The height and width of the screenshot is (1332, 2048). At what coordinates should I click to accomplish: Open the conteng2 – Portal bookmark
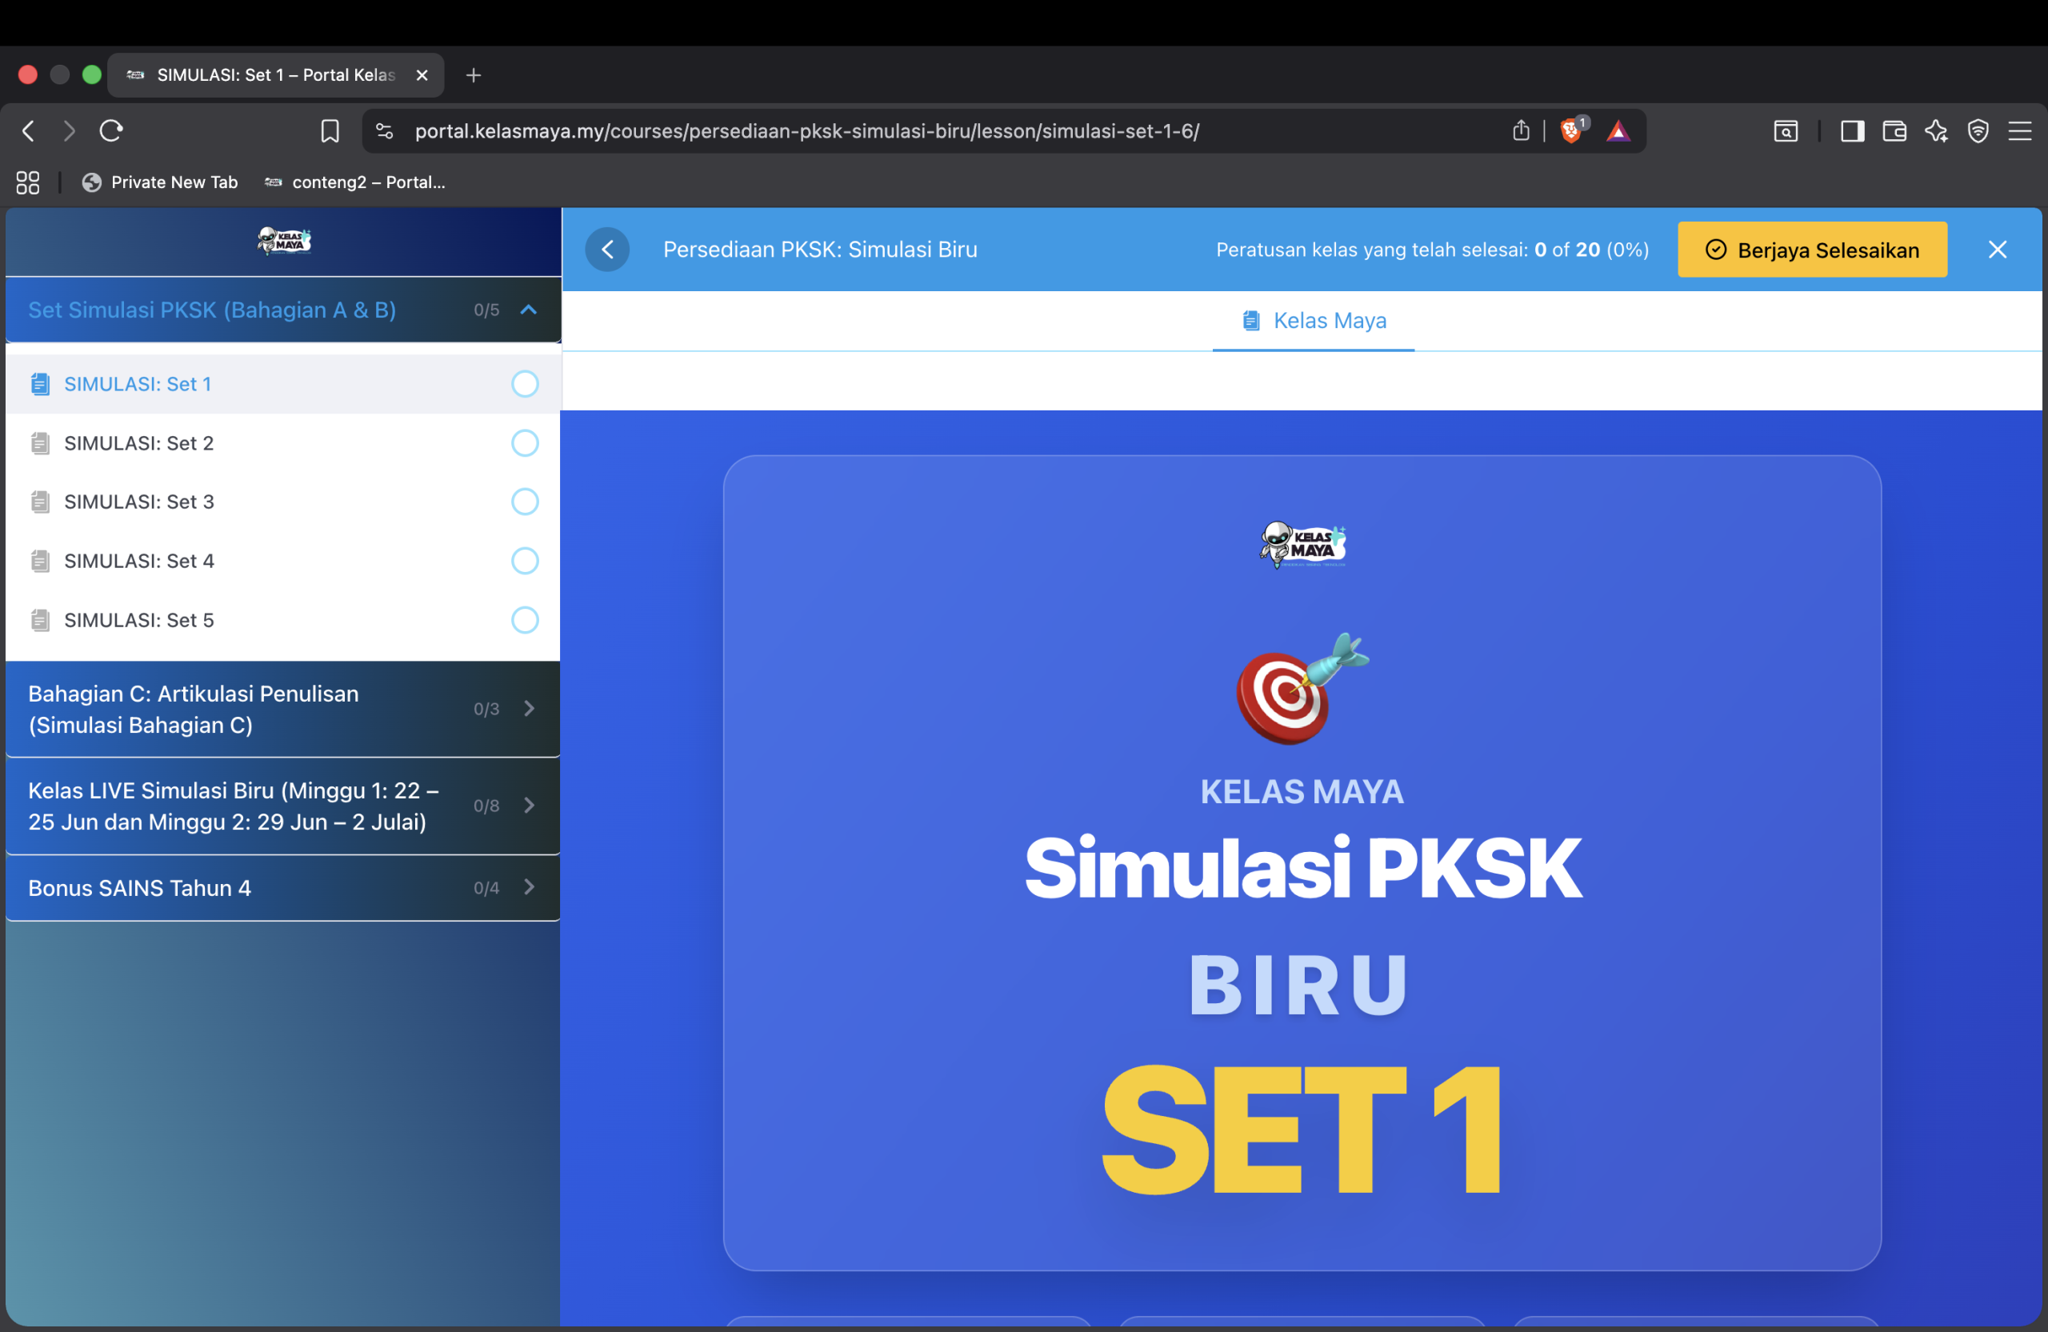355,182
